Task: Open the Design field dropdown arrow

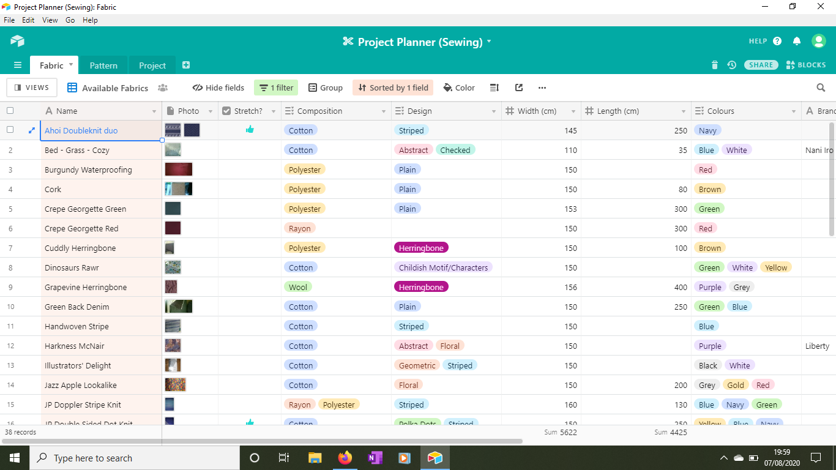Action: (x=493, y=111)
